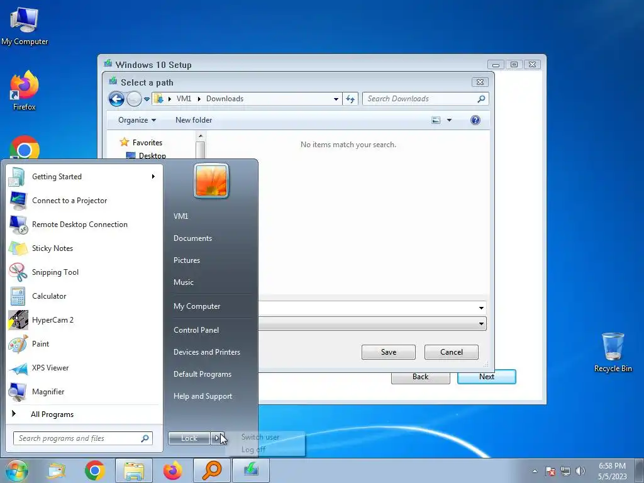Open recent pages dropdown next to nav arrows
Screen dimensions: 644x483
tap(147, 99)
